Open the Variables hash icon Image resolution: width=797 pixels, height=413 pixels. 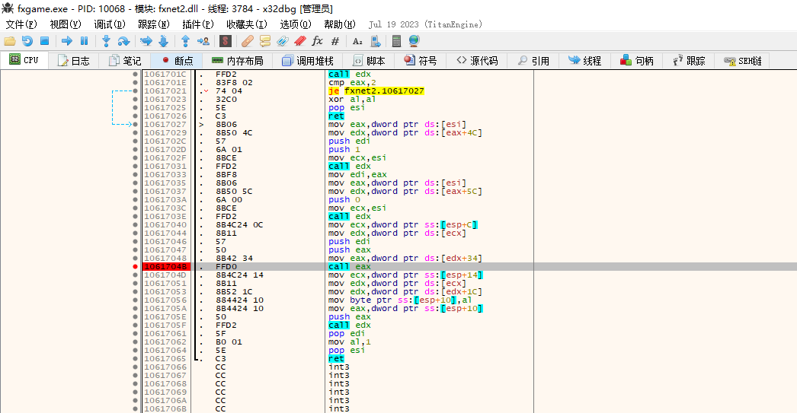click(335, 41)
